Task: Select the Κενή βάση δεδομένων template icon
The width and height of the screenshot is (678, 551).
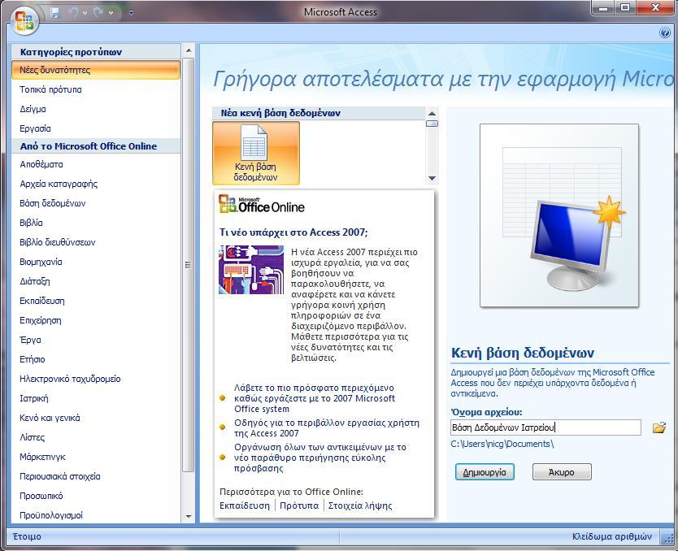Action: coord(256,153)
